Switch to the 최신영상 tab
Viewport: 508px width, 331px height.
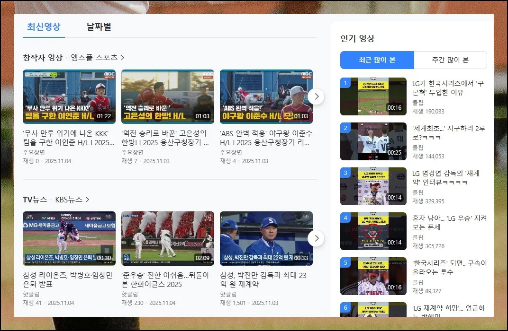pyautogui.click(x=44, y=26)
